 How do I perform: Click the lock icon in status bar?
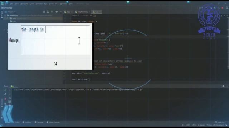click(x=226, y=125)
